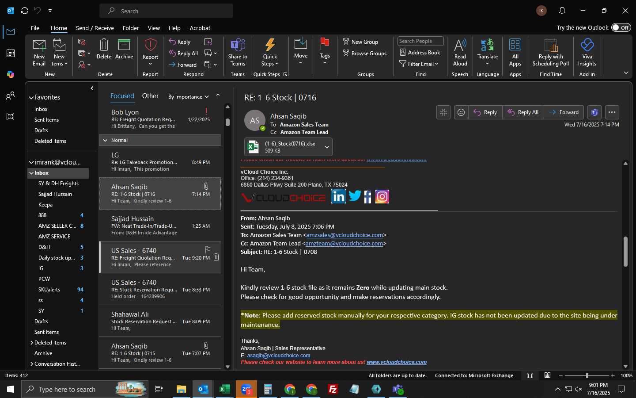Click Reply in the reading pane
The width and height of the screenshot is (636, 398).
coord(485,112)
